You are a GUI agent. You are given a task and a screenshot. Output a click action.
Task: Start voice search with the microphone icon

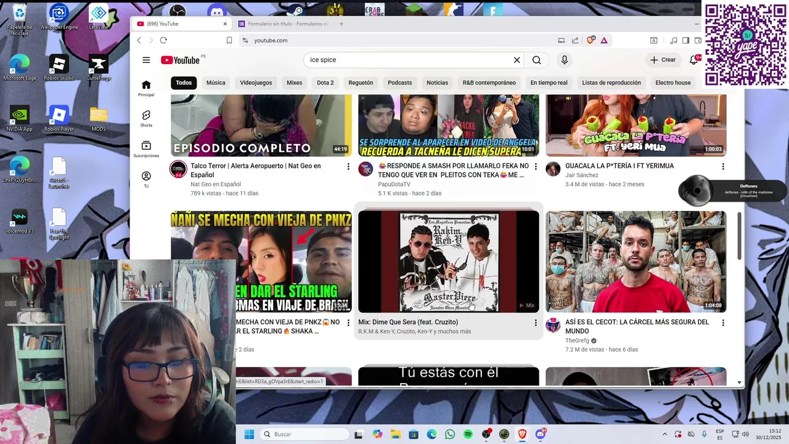coord(564,60)
